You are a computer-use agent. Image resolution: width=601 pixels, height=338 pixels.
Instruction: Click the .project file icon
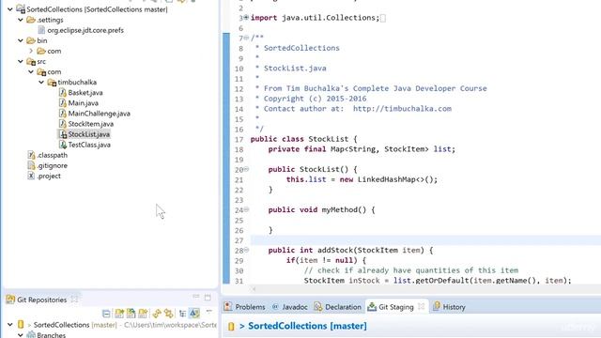31,176
